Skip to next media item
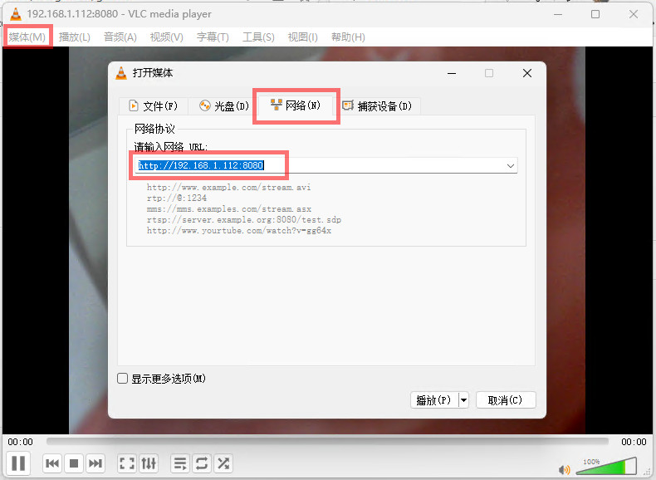 pyautogui.click(x=95, y=463)
